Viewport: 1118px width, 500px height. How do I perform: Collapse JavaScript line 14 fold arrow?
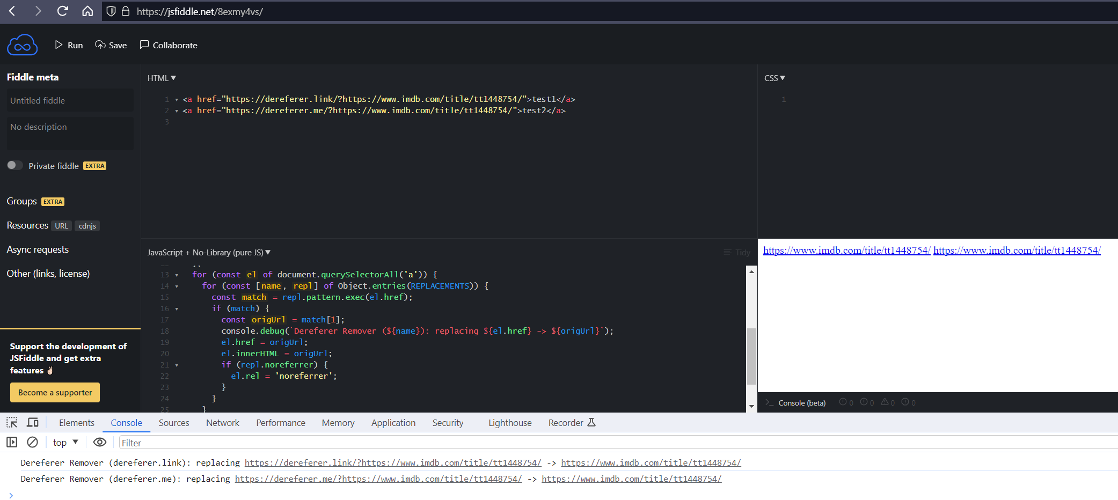coord(177,286)
